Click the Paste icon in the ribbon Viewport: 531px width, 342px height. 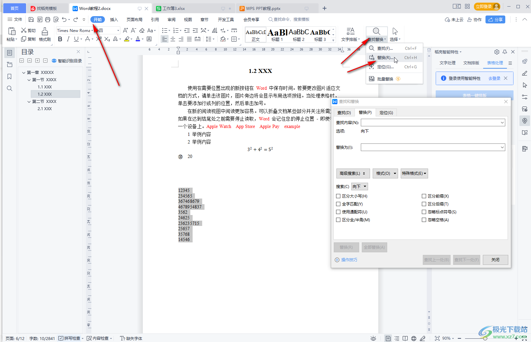pos(12,31)
